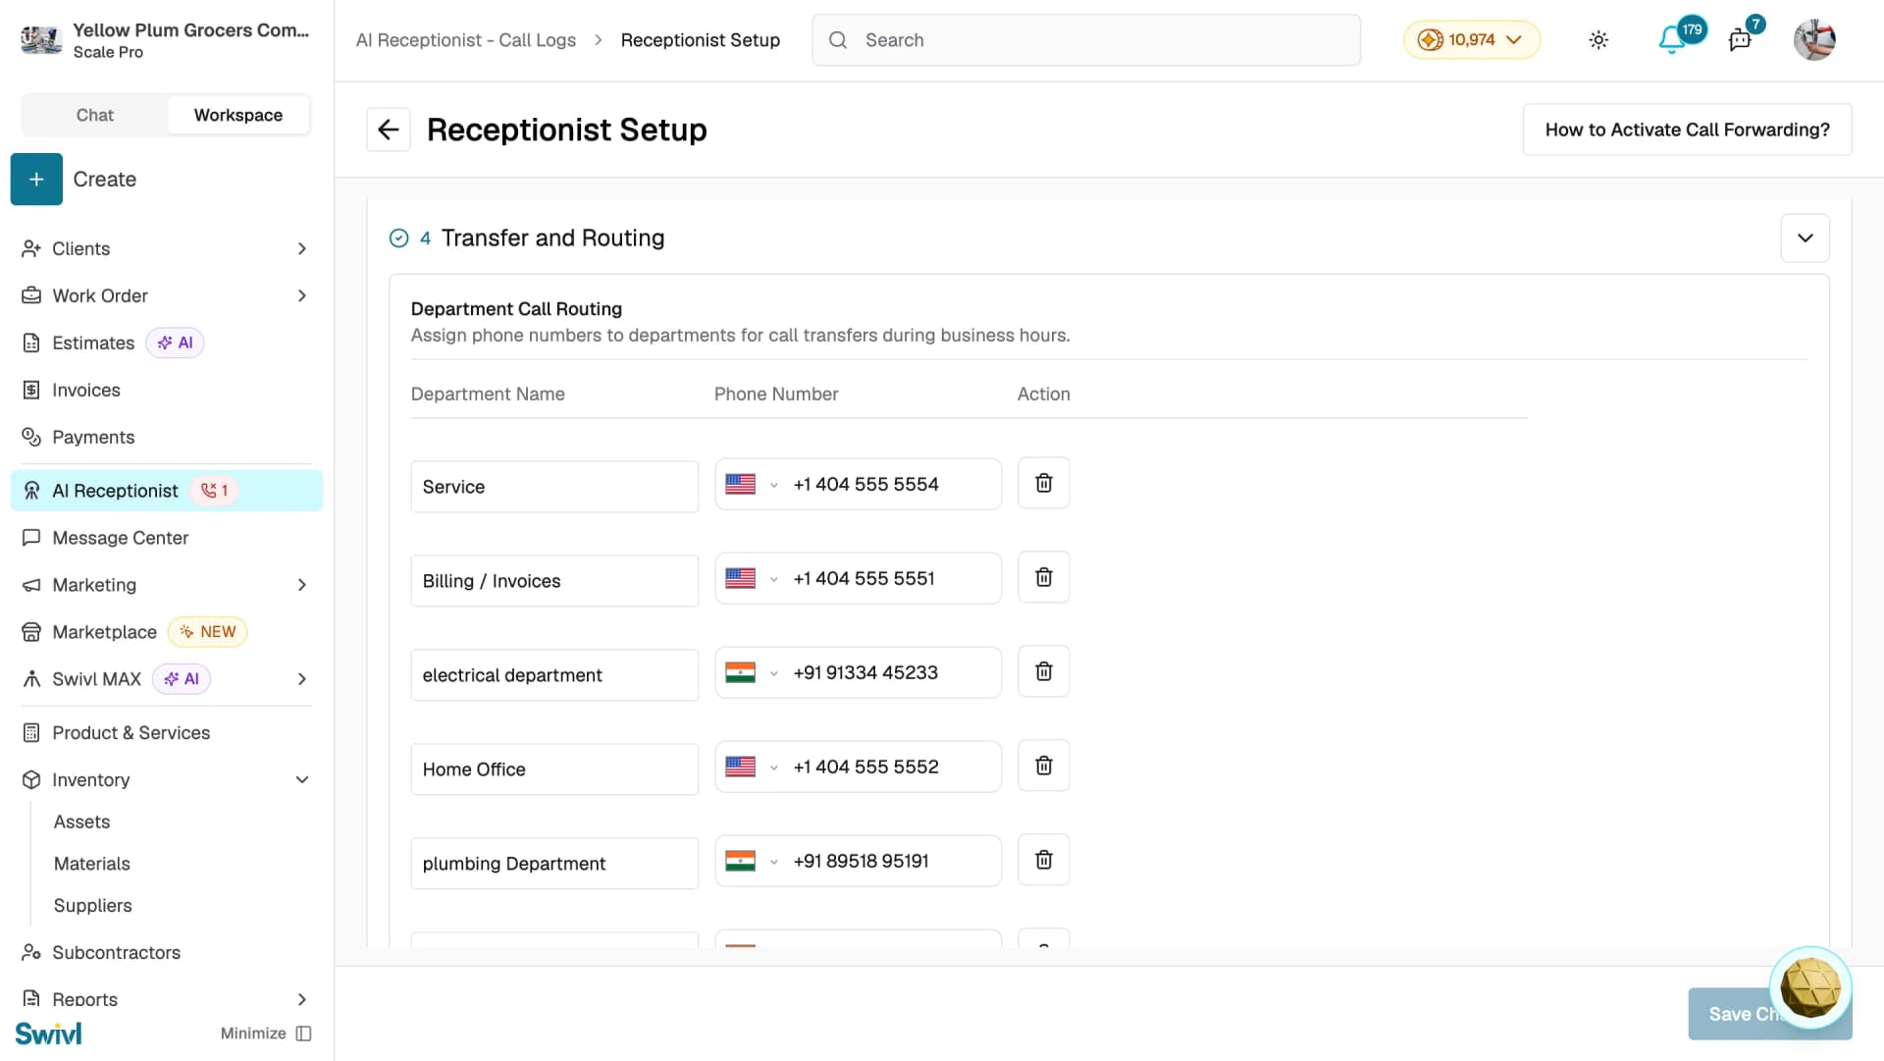1884x1061 pixels.
Task: Click the company logo thumbnail
Action: [x=41, y=40]
